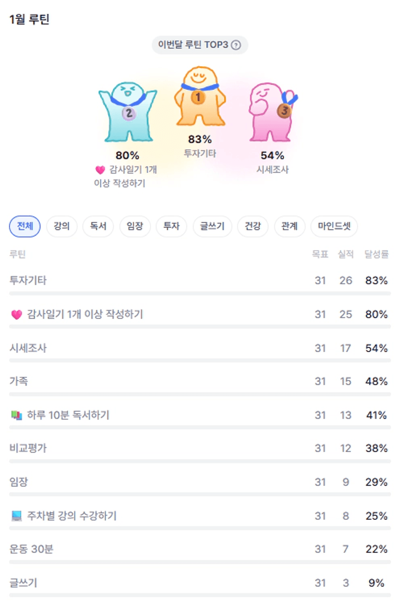Filter routines by 글쓰기 chip

point(212,227)
